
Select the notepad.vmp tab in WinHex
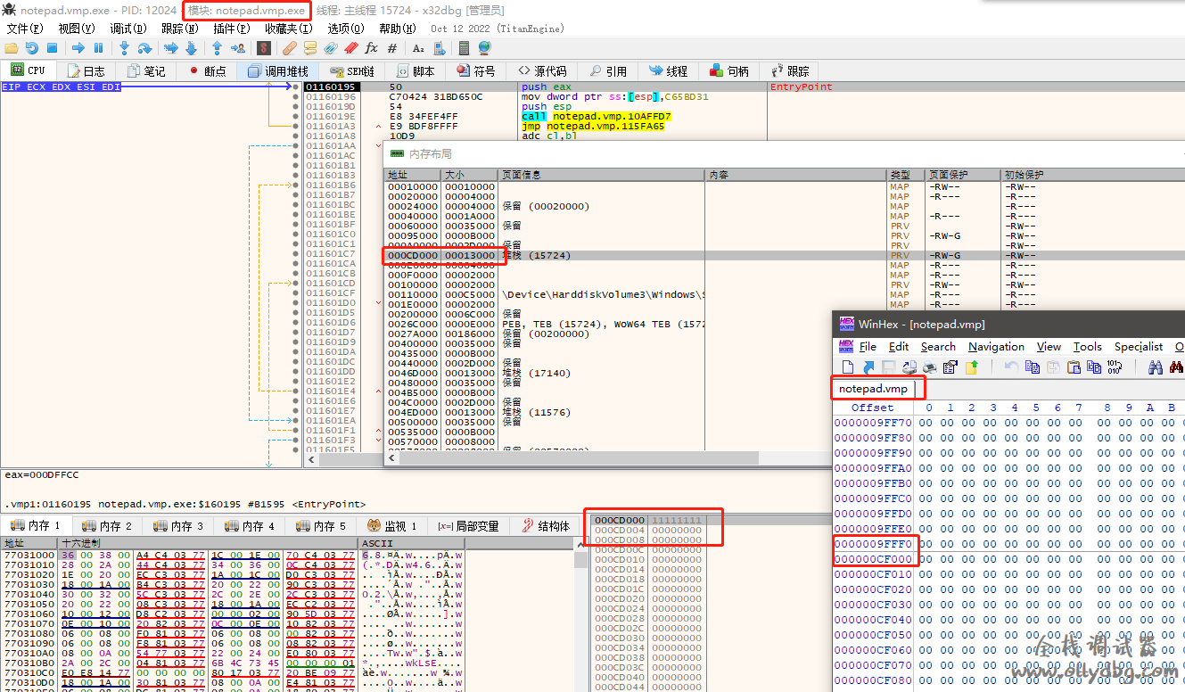[x=874, y=389]
